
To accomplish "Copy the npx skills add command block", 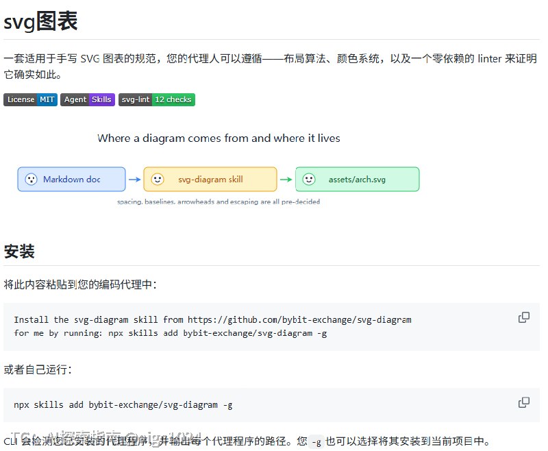I will tap(523, 402).
